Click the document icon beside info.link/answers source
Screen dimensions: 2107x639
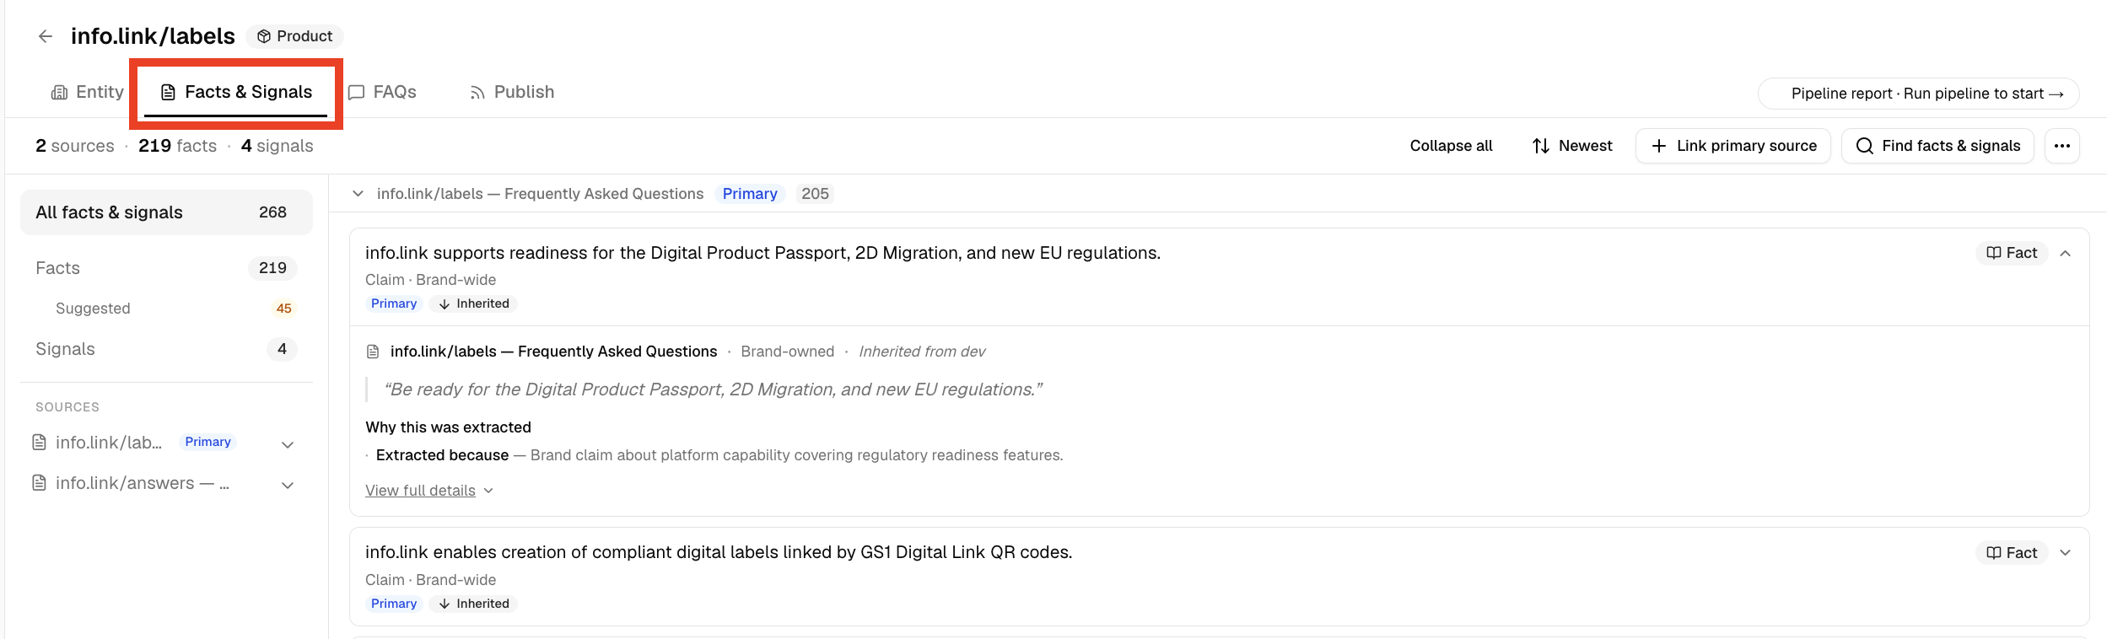[39, 483]
